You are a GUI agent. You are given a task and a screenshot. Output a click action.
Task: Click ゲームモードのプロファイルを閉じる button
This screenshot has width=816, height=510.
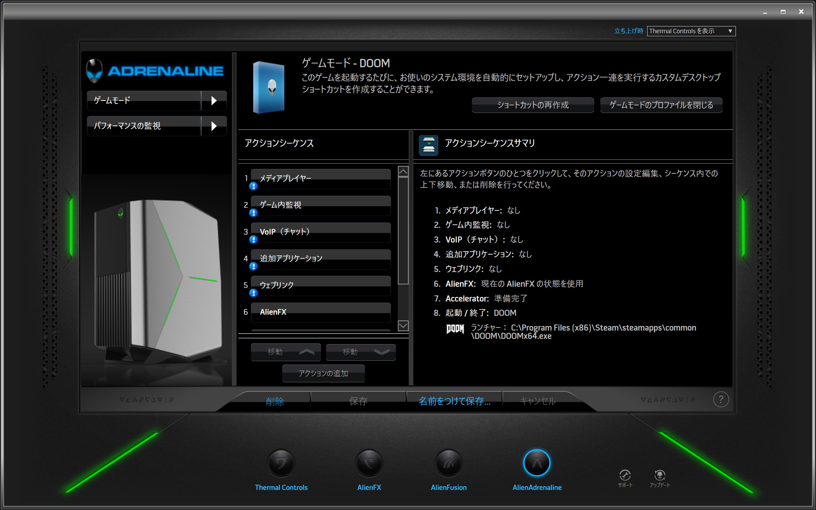coord(661,105)
